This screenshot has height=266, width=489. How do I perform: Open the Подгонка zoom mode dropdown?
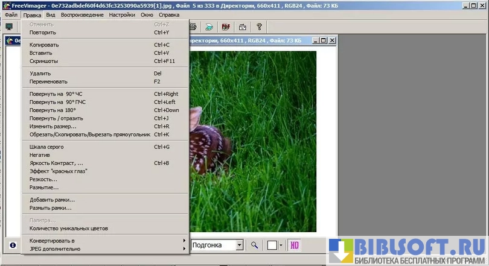pos(239,245)
